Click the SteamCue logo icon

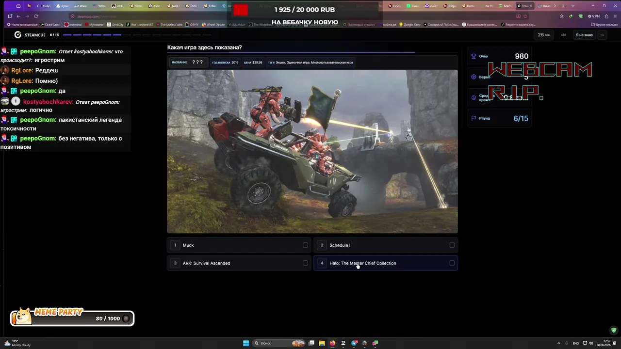[18, 35]
